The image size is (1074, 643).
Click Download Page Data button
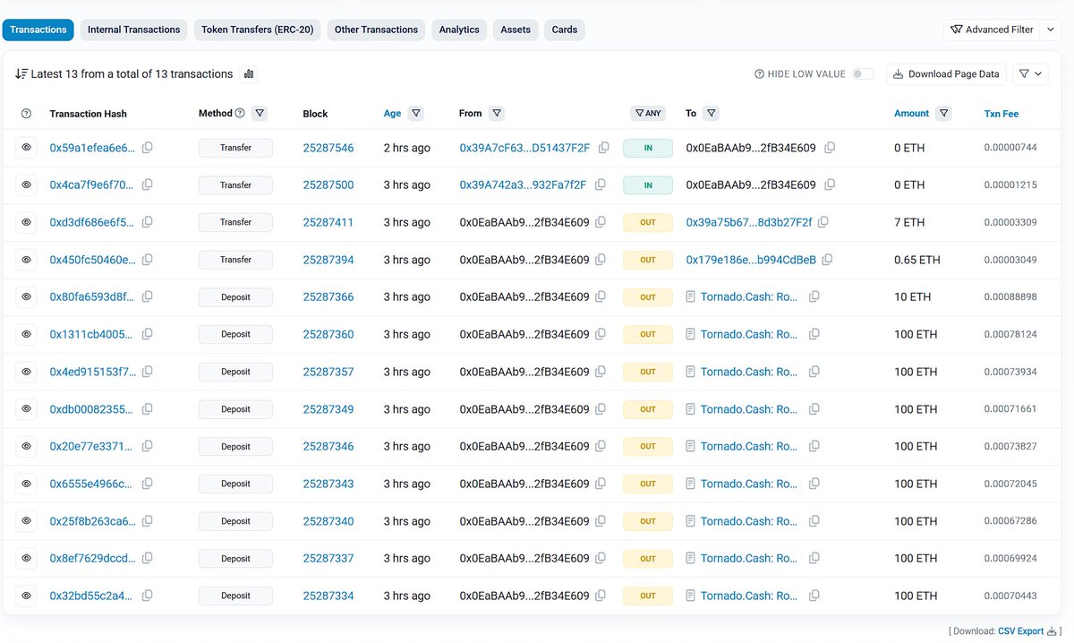click(x=947, y=74)
